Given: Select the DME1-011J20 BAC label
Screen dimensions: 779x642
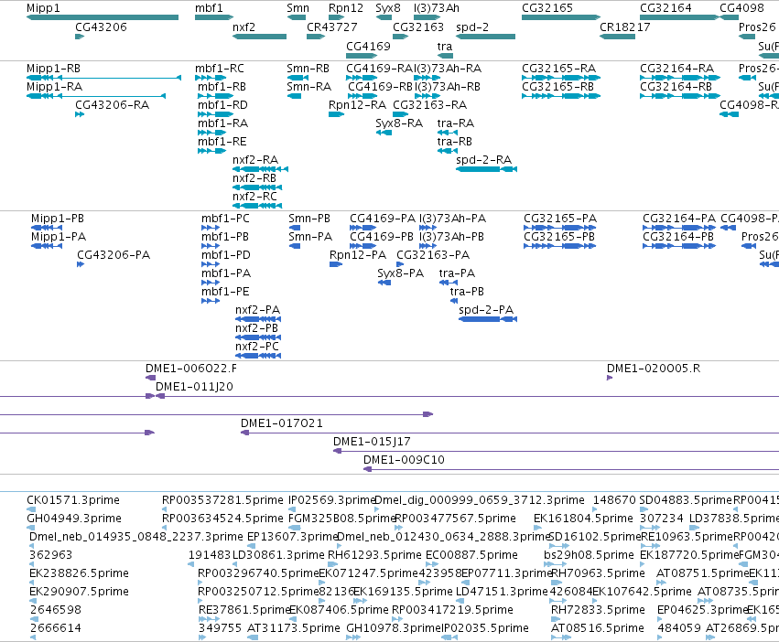Looking at the screenshot, I should [194, 387].
